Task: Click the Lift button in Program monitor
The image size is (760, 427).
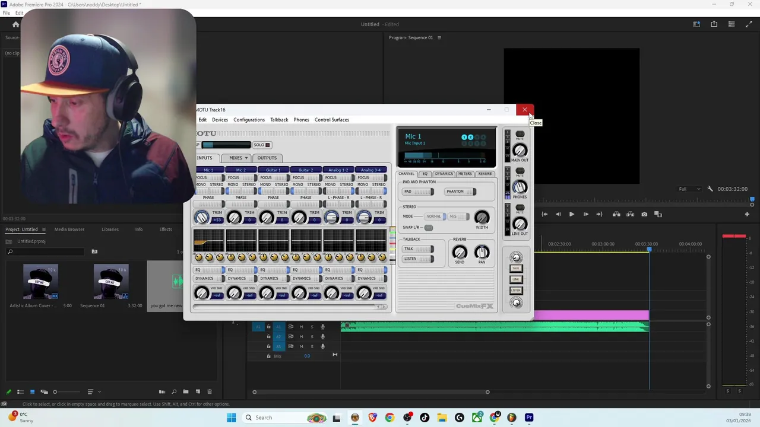Action: [616, 214]
